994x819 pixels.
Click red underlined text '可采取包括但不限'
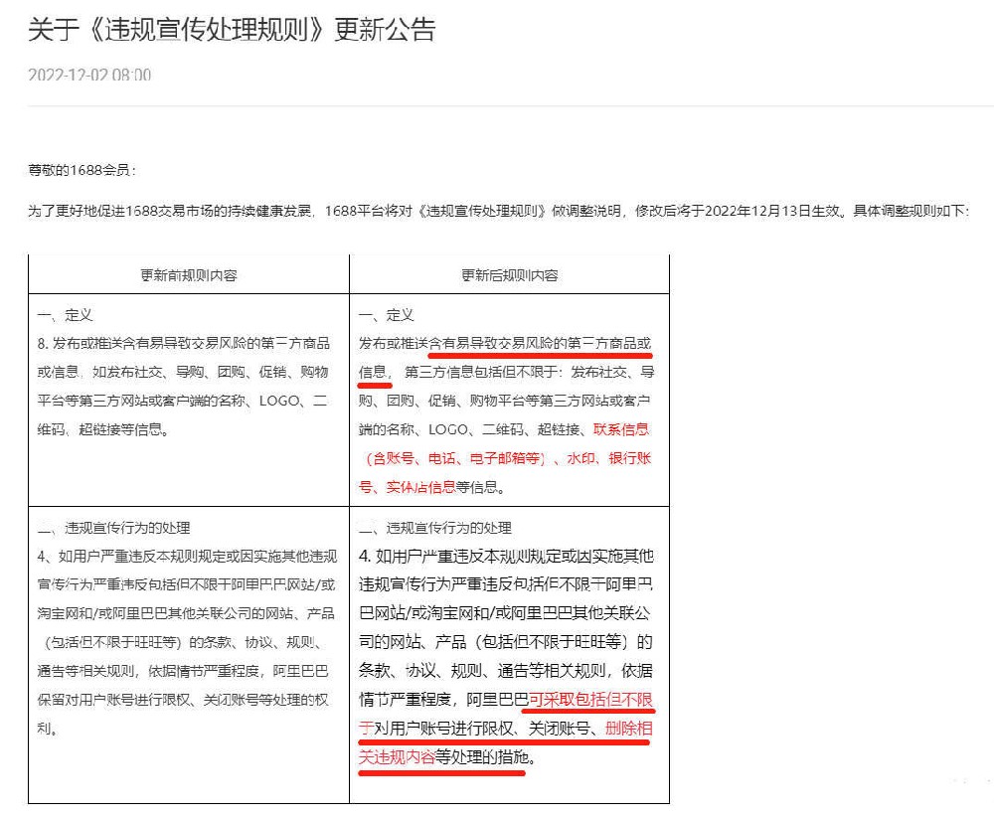(x=590, y=699)
